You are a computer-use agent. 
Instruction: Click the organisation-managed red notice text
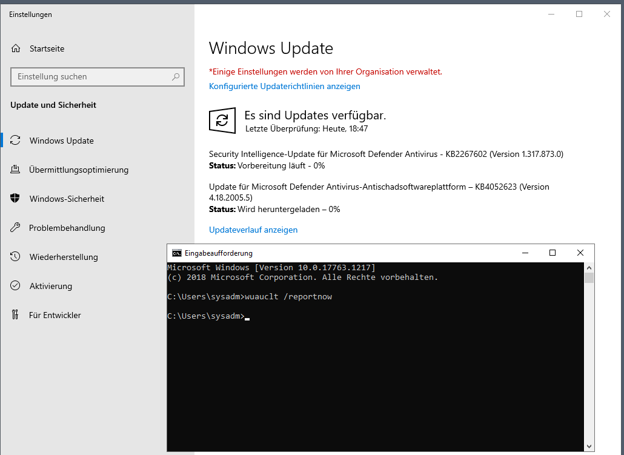(325, 72)
